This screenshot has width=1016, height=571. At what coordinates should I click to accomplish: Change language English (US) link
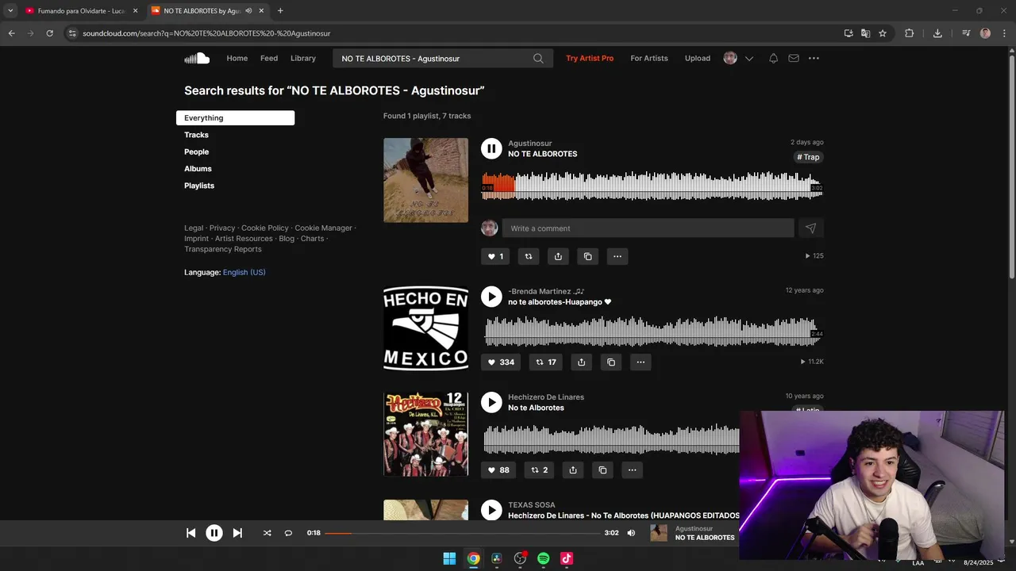244,272
